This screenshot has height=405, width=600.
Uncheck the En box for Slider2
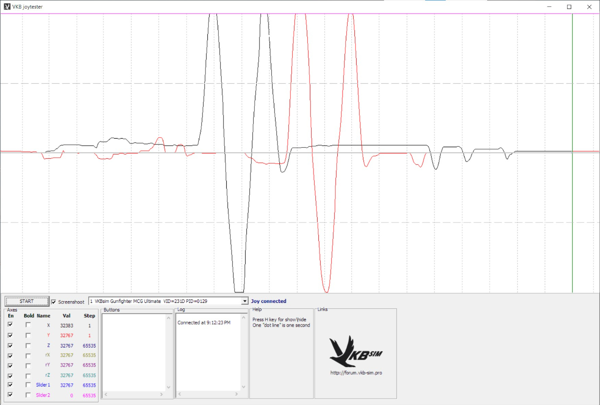coord(10,395)
